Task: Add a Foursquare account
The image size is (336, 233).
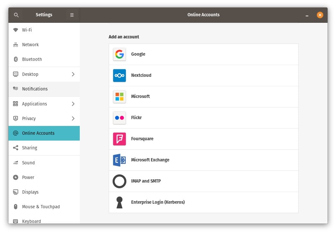Action: (x=203, y=139)
